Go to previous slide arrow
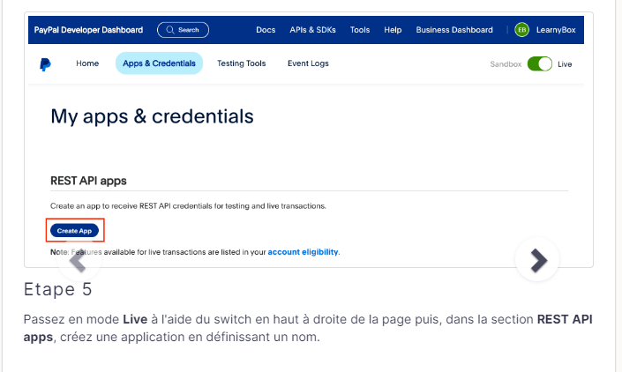622x372 pixels. pos(78,260)
